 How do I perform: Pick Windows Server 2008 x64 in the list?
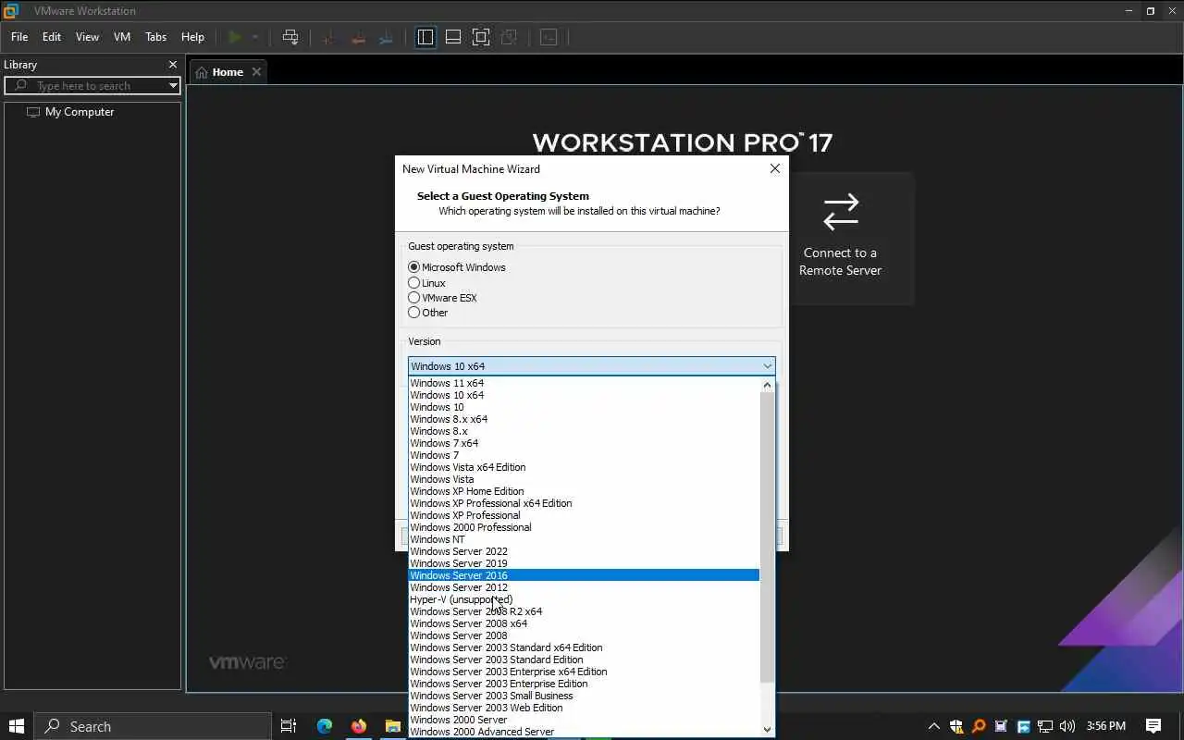585,623
